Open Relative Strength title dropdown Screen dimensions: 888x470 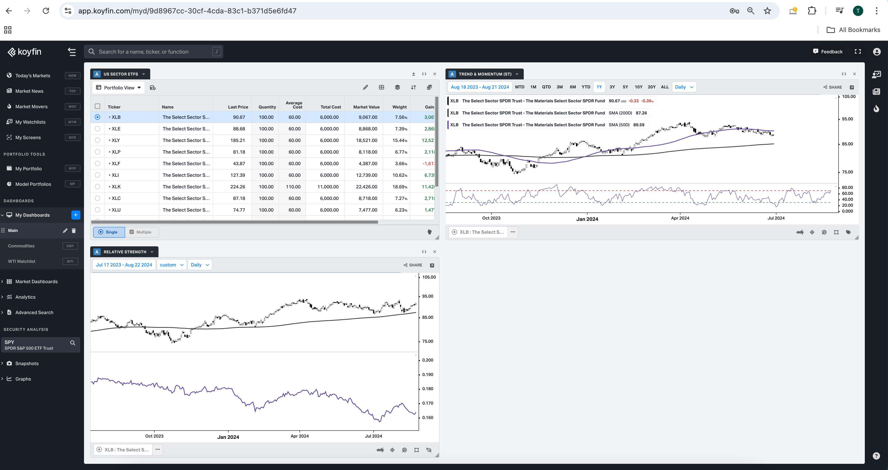point(152,252)
